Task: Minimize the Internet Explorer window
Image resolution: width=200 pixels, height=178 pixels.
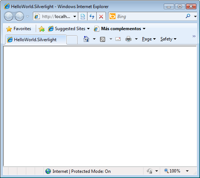Action: point(169,7)
